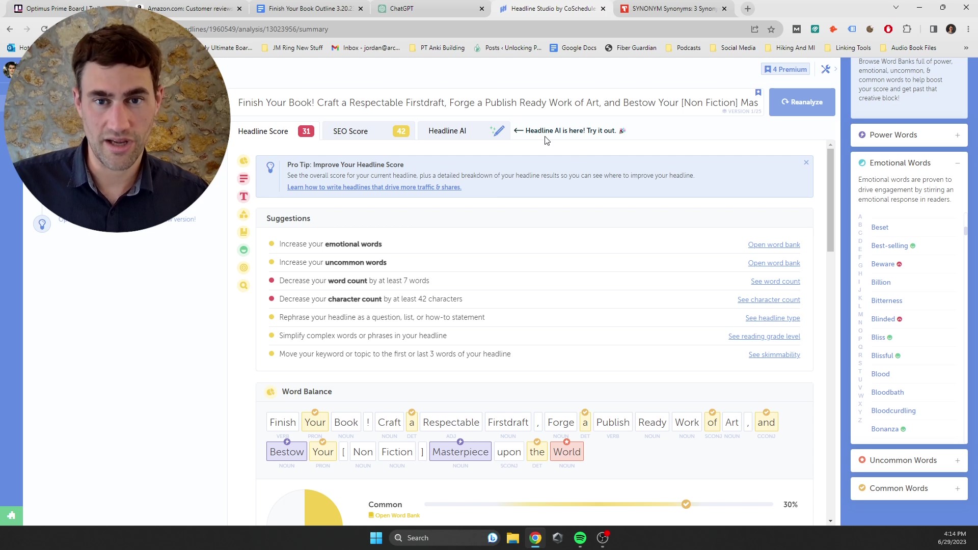The width and height of the screenshot is (978, 550).
Task: Expand the Common Words bank
Action: tap(909, 488)
